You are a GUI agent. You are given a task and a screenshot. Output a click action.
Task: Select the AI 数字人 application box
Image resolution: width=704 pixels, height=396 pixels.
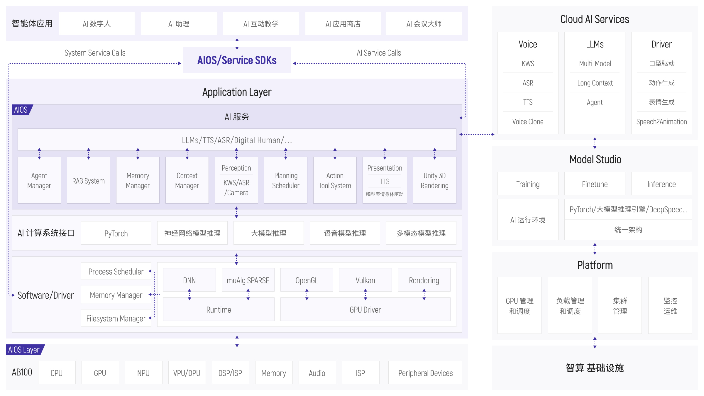pos(97,24)
